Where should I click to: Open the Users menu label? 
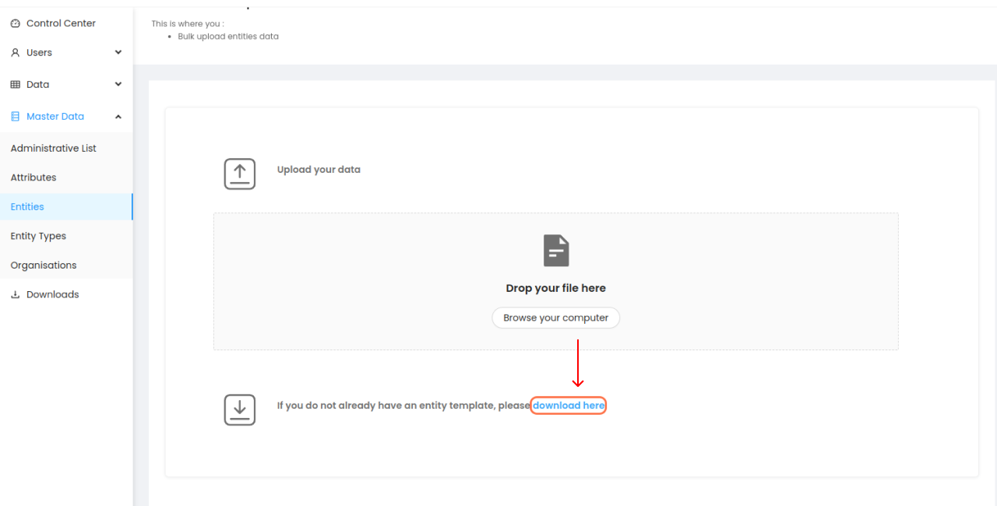tap(39, 53)
